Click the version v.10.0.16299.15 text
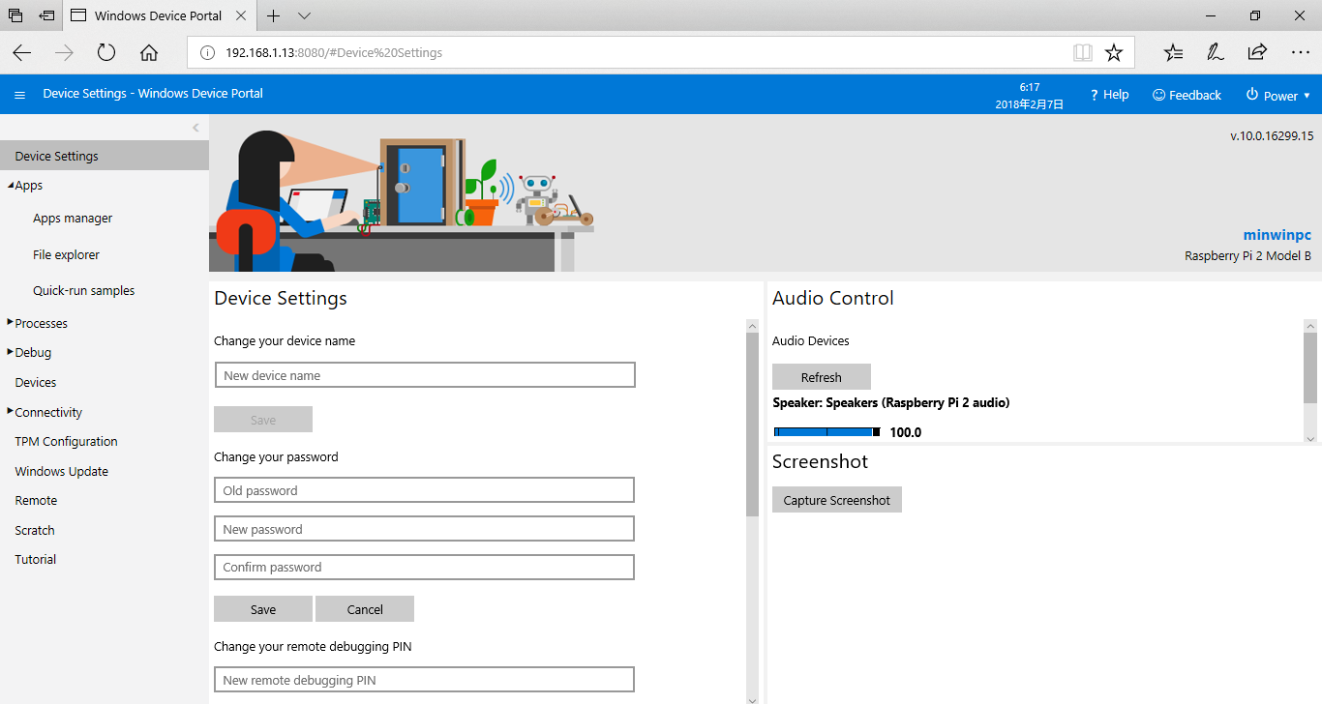 [1272, 136]
